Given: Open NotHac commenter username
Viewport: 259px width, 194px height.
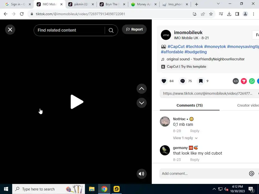Looking at the screenshot, I should 179,119.
